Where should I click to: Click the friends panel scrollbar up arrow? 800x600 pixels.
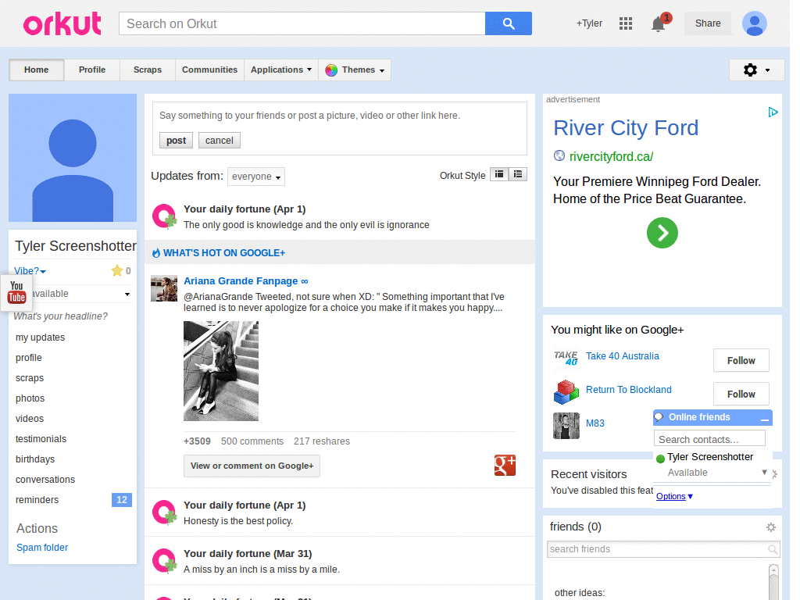(773, 570)
